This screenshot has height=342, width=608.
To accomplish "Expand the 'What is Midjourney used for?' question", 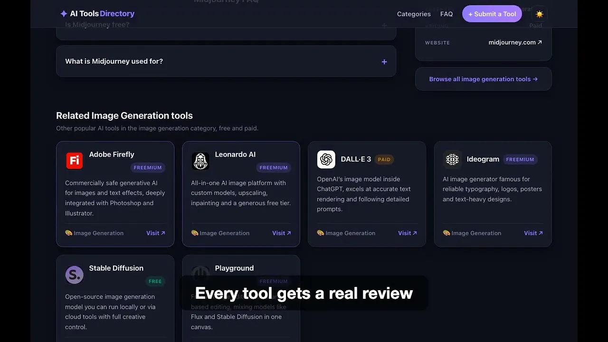I will click(226, 61).
